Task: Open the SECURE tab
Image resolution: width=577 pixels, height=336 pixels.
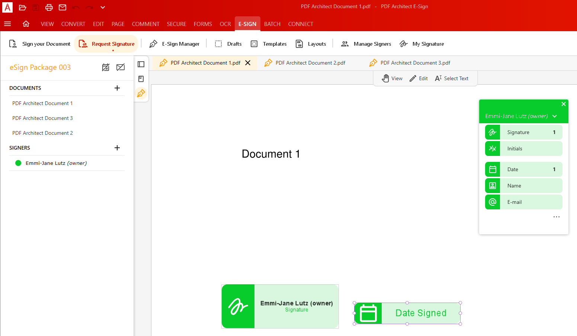Action: (x=177, y=24)
